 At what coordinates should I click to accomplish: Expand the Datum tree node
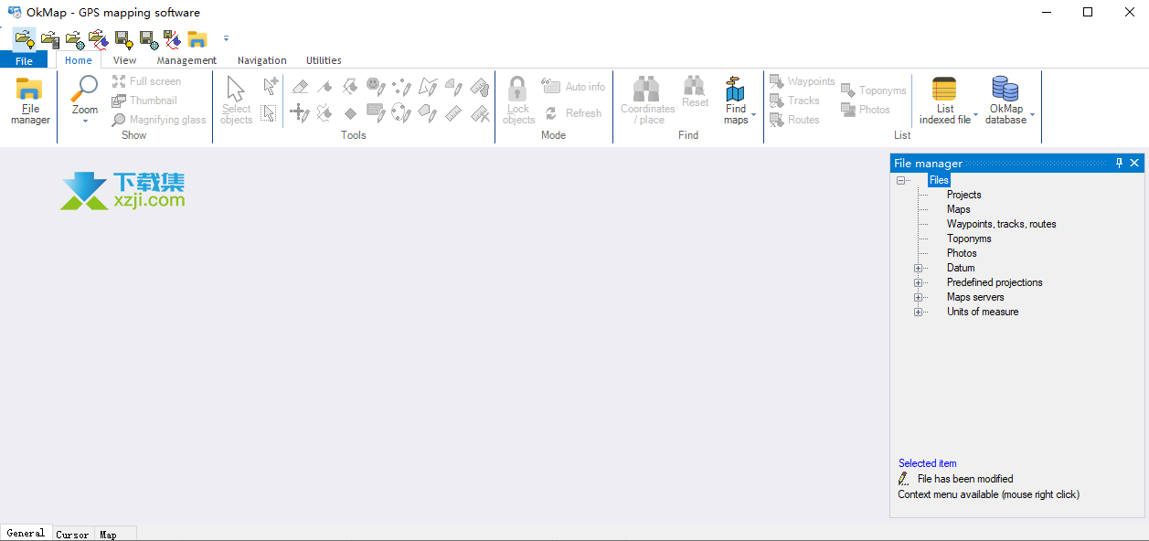coord(919,268)
